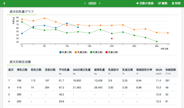Click the 0550 cow number title
Screen dimensions: 184x108
point(92,3)
